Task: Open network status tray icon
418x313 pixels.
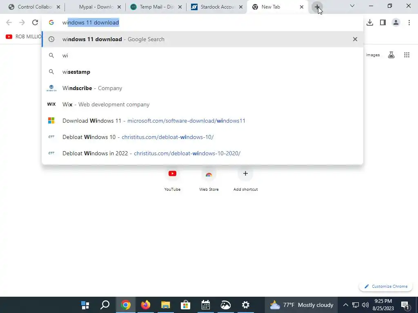Action: pos(356,305)
